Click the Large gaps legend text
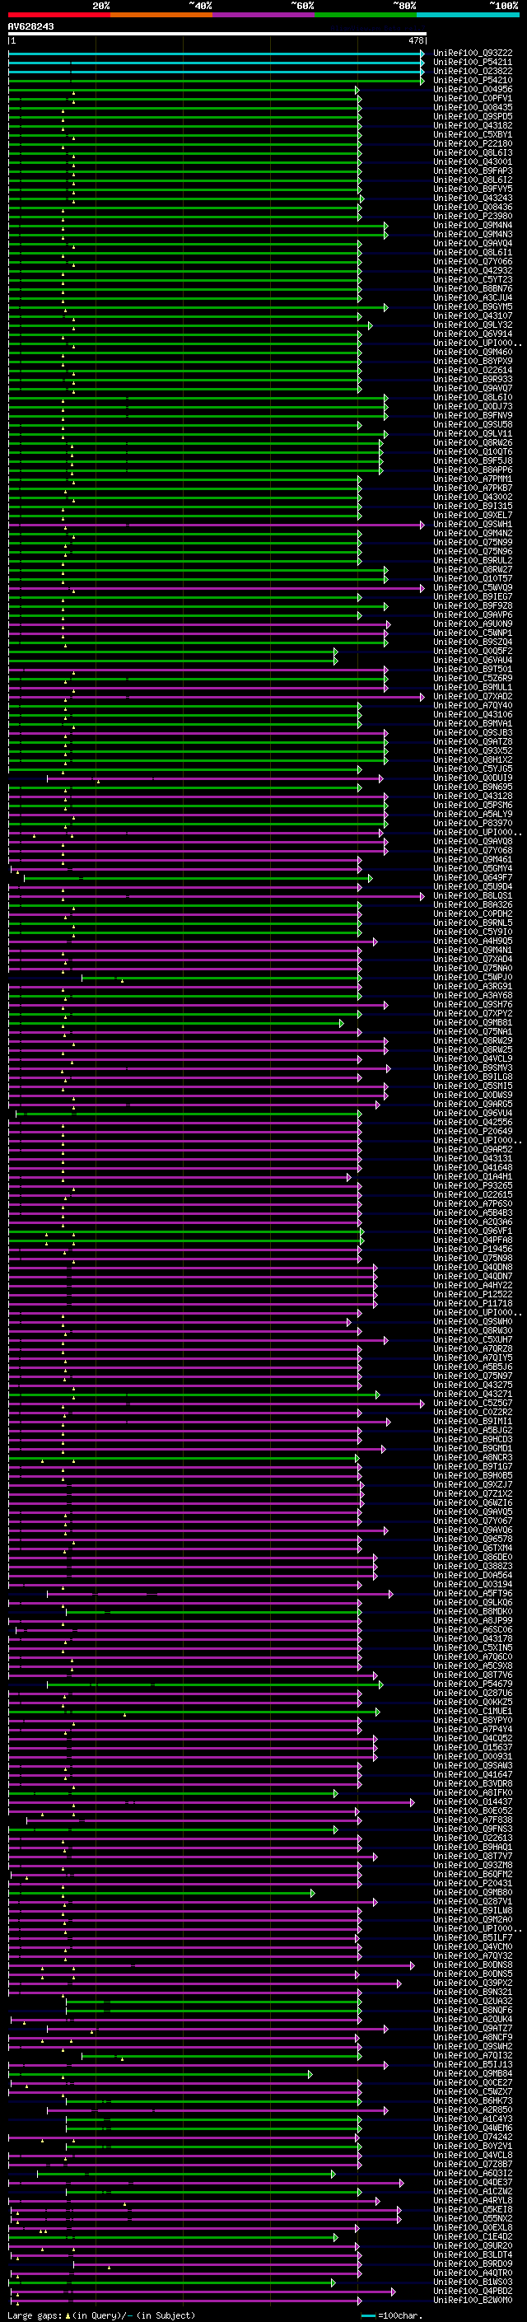The image size is (527, 2322). (102, 2315)
